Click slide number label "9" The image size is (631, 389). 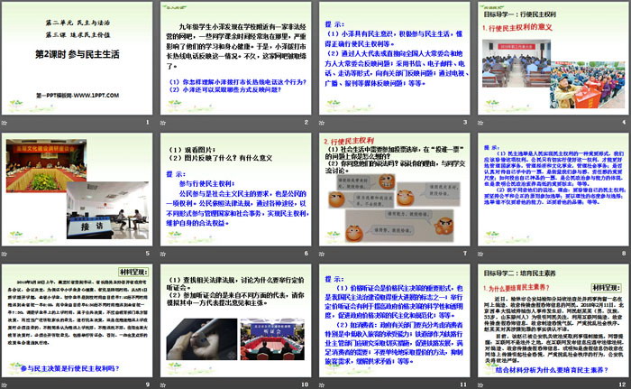tap(148, 384)
